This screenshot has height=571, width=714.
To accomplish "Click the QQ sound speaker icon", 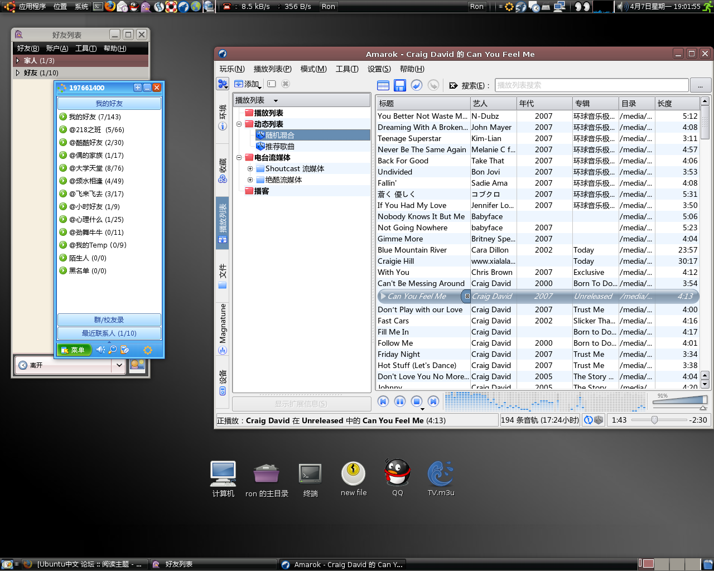I will coord(100,350).
